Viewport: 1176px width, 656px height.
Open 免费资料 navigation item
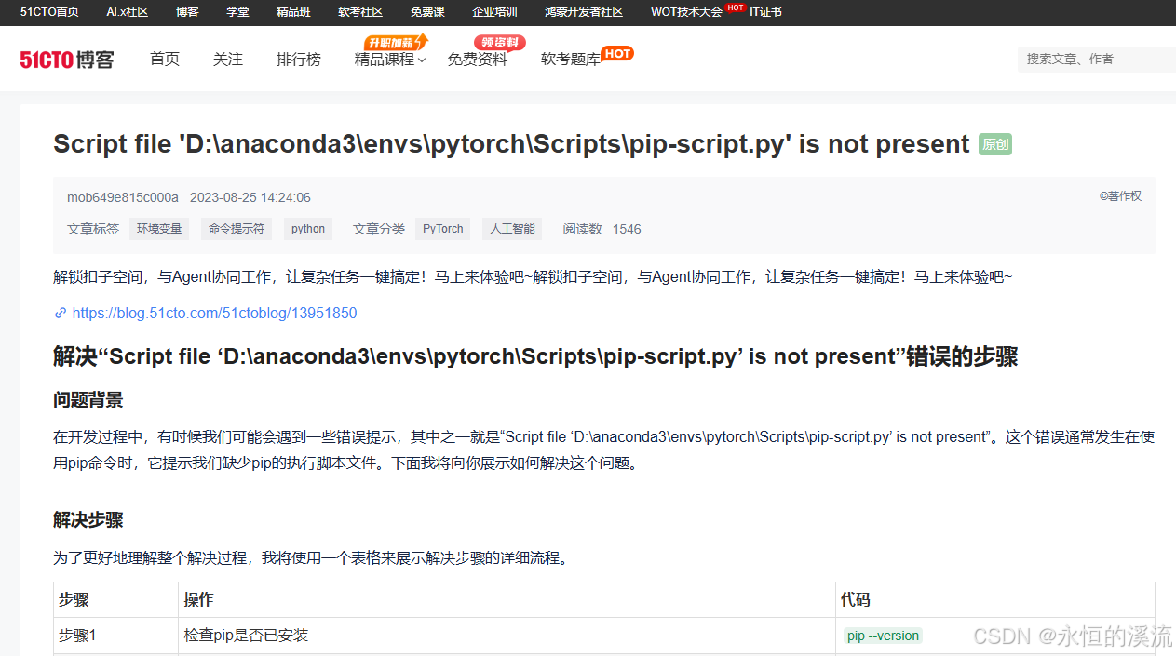(478, 60)
